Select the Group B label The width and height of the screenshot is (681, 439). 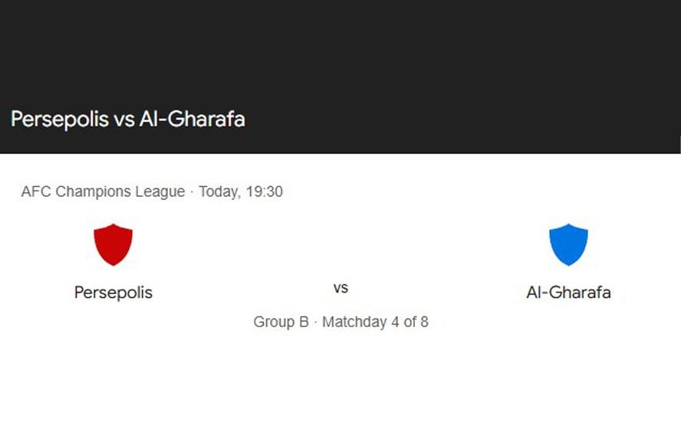(x=281, y=322)
